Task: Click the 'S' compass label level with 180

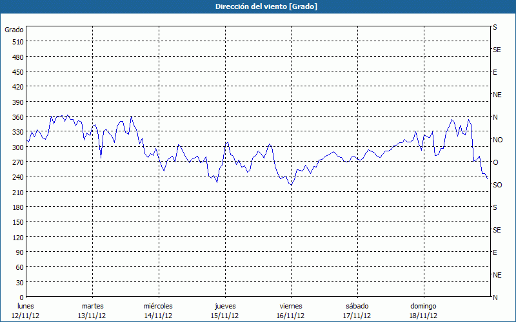Action: [495, 207]
